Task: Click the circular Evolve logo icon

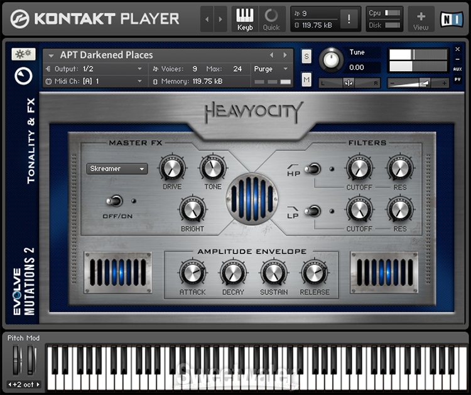Action: tap(23, 76)
